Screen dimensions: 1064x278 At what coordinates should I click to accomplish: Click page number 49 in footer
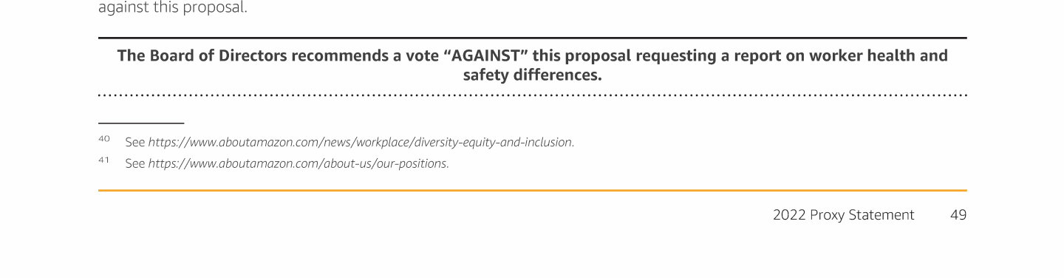[x=958, y=215]
